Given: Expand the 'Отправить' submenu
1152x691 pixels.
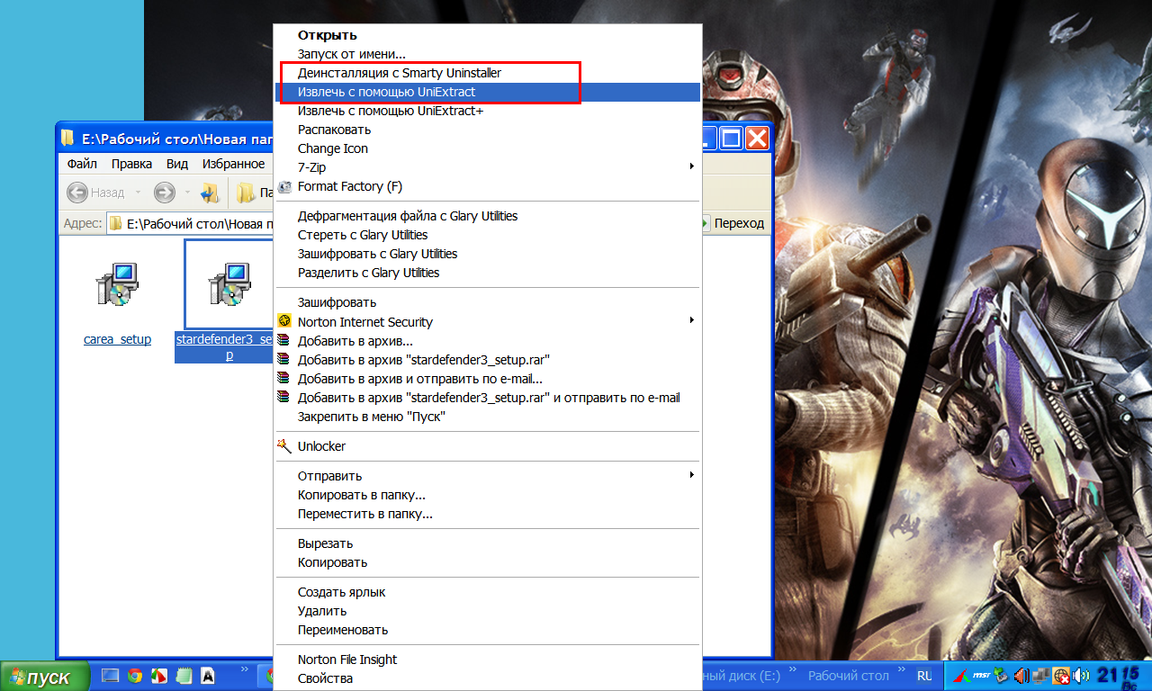Looking at the screenshot, I should click(487, 476).
